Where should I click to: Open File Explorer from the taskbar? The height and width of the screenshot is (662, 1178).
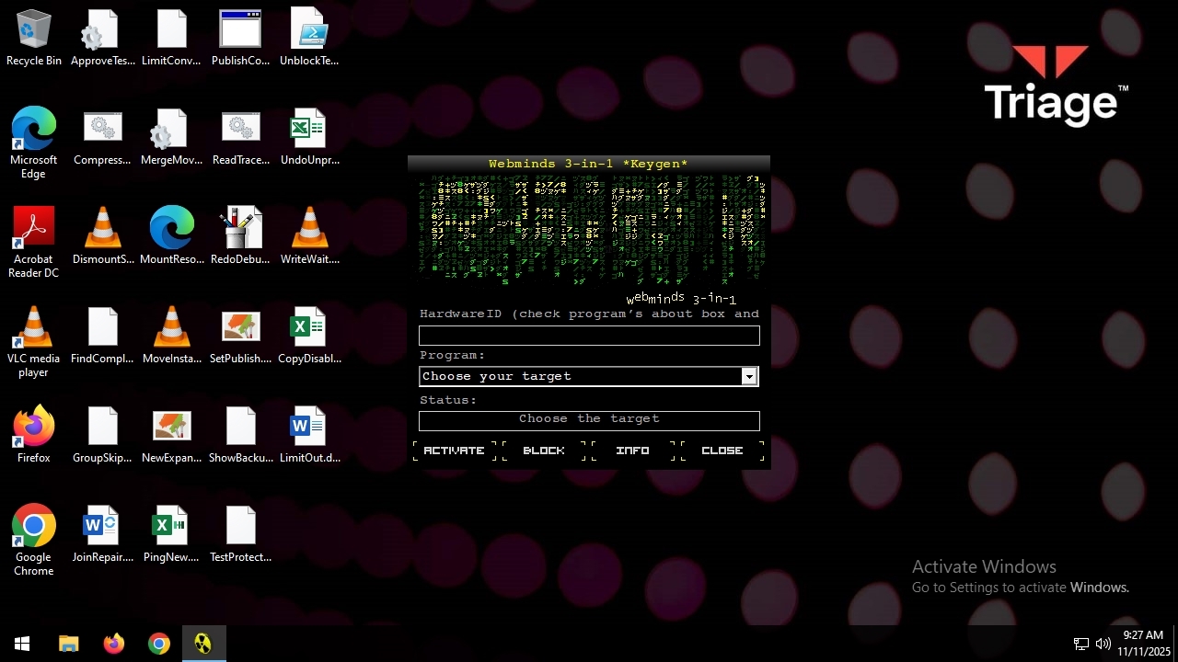(69, 644)
